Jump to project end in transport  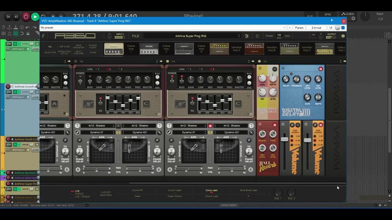click(x=16, y=17)
